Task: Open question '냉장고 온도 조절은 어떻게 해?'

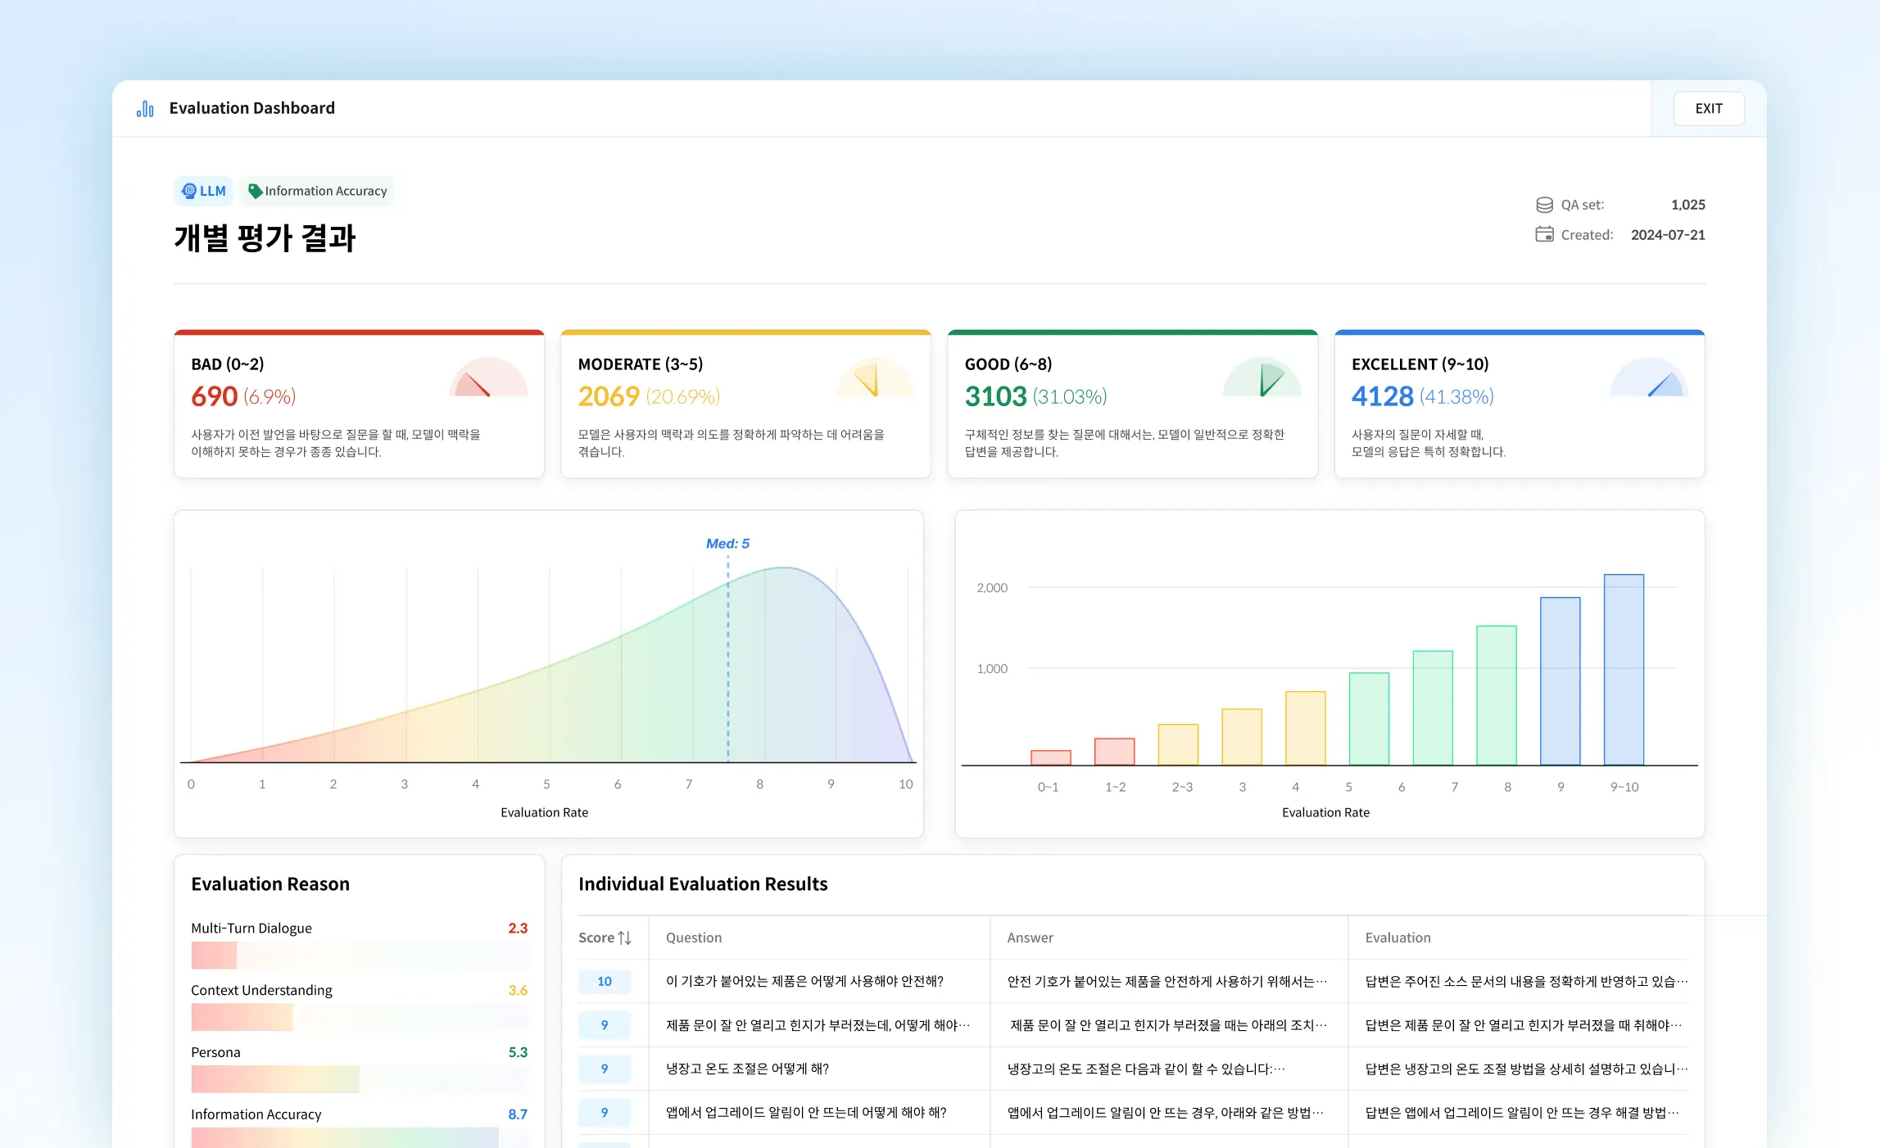Action: (747, 1069)
